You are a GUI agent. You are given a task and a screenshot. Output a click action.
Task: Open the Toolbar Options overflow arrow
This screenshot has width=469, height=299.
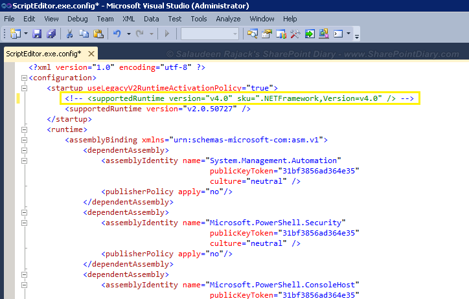[356, 36]
